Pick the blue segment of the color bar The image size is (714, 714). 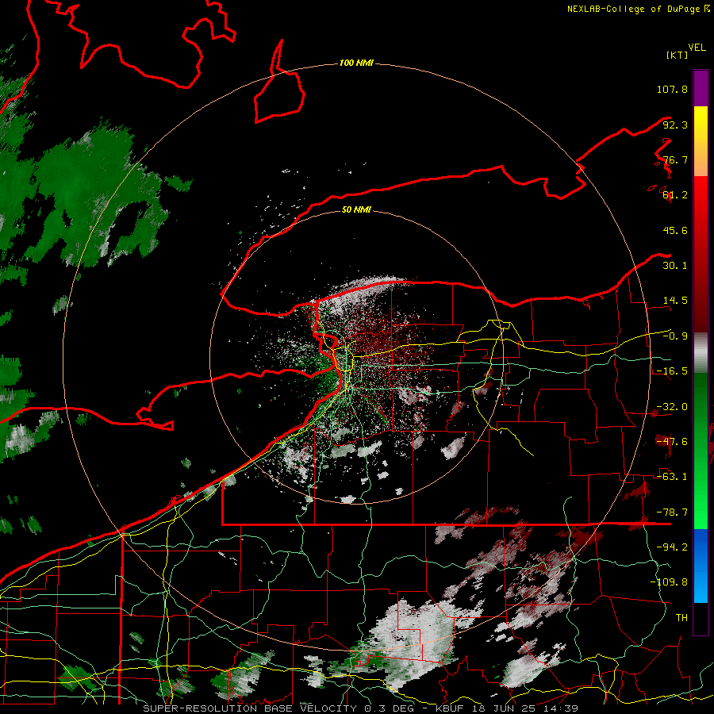[x=701, y=566]
